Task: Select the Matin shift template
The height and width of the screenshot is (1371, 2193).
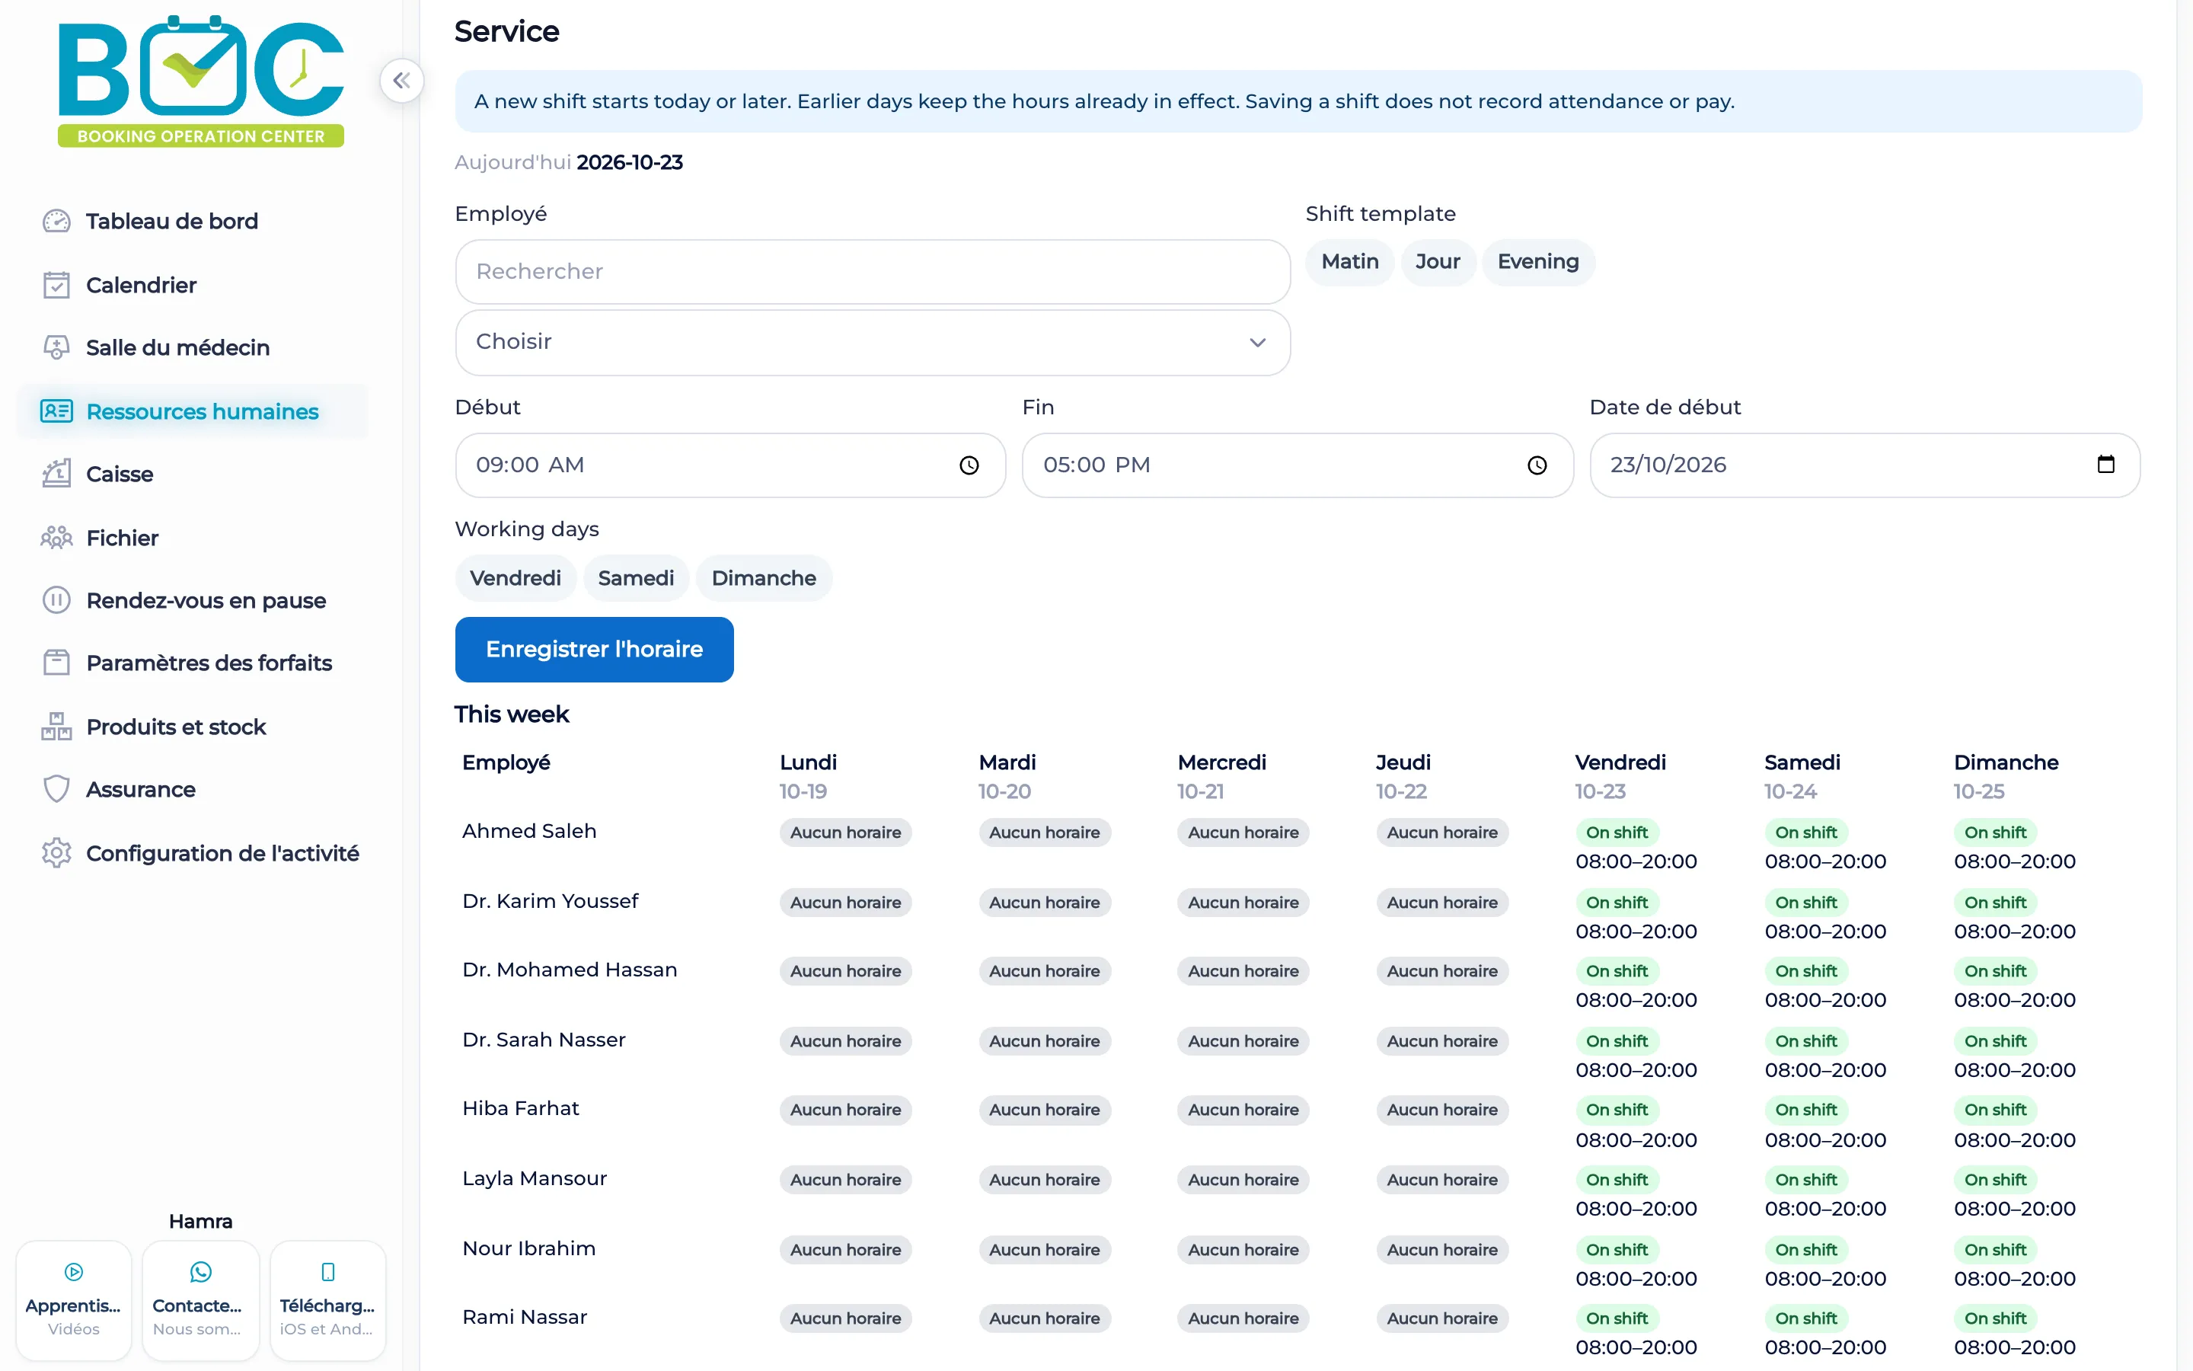Action: tap(1349, 262)
